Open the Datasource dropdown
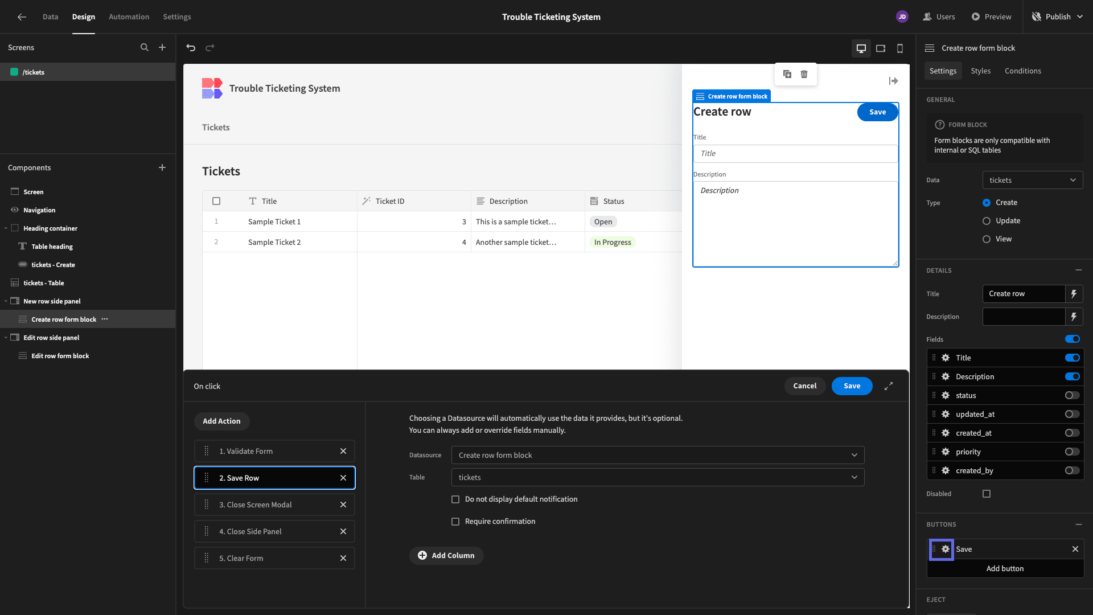Viewport: 1093px width, 615px height. tap(658, 455)
